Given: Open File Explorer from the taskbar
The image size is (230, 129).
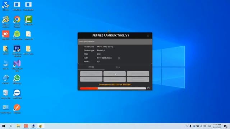Looking at the screenshot, I should click(18, 126).
